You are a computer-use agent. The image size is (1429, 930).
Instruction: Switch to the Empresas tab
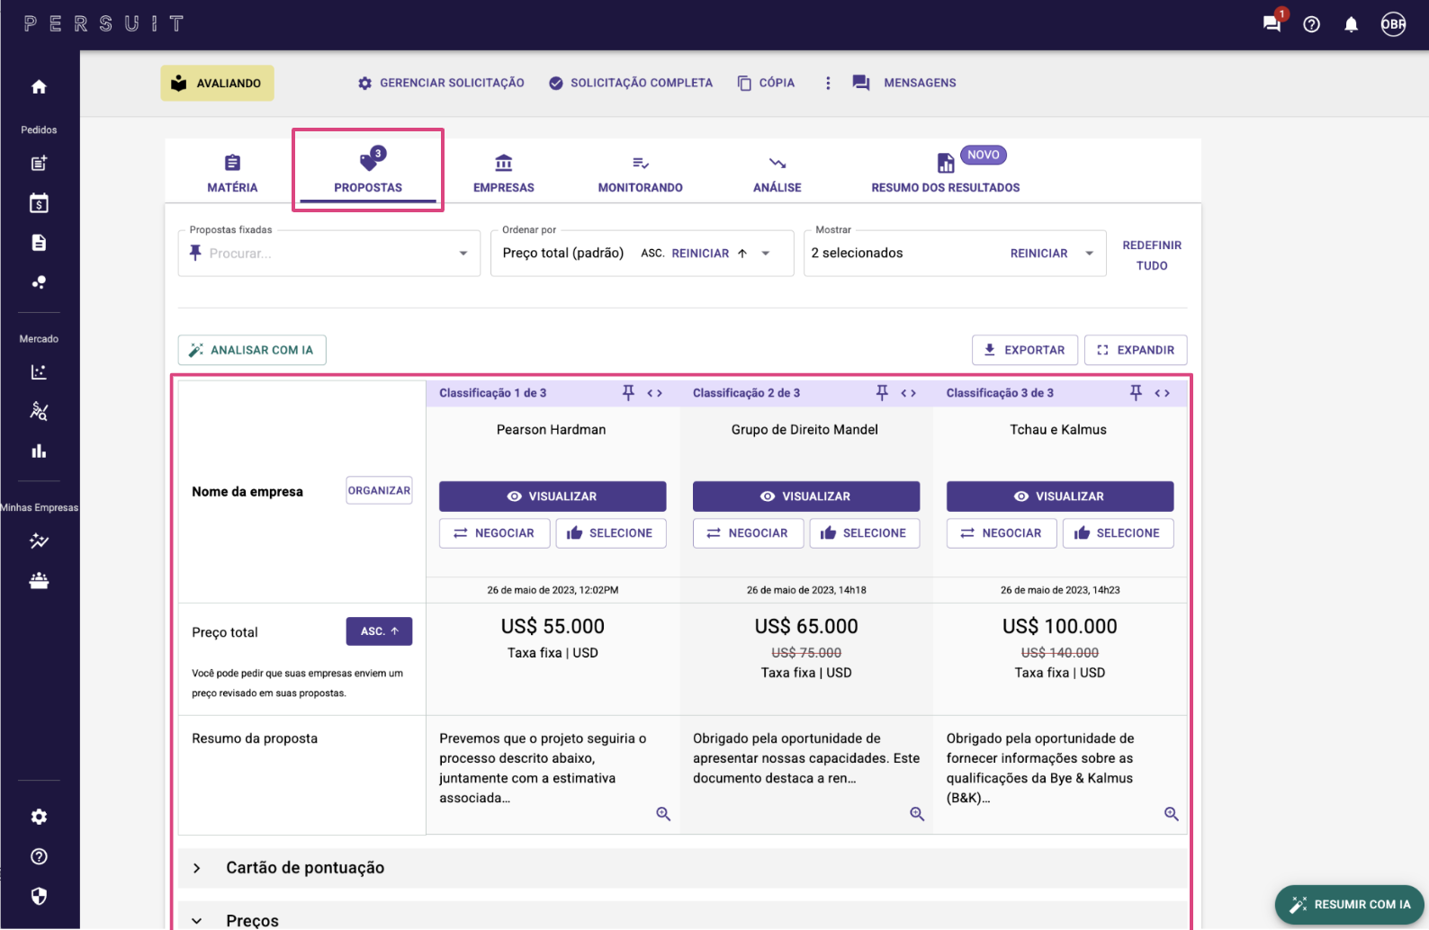(x=504, y=174)
